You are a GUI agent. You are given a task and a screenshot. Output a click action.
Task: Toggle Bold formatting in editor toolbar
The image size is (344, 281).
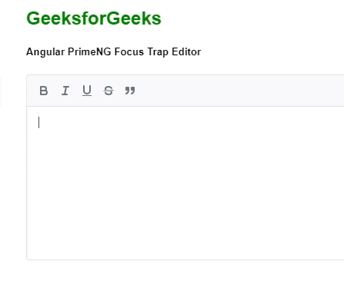click(44, 91)
